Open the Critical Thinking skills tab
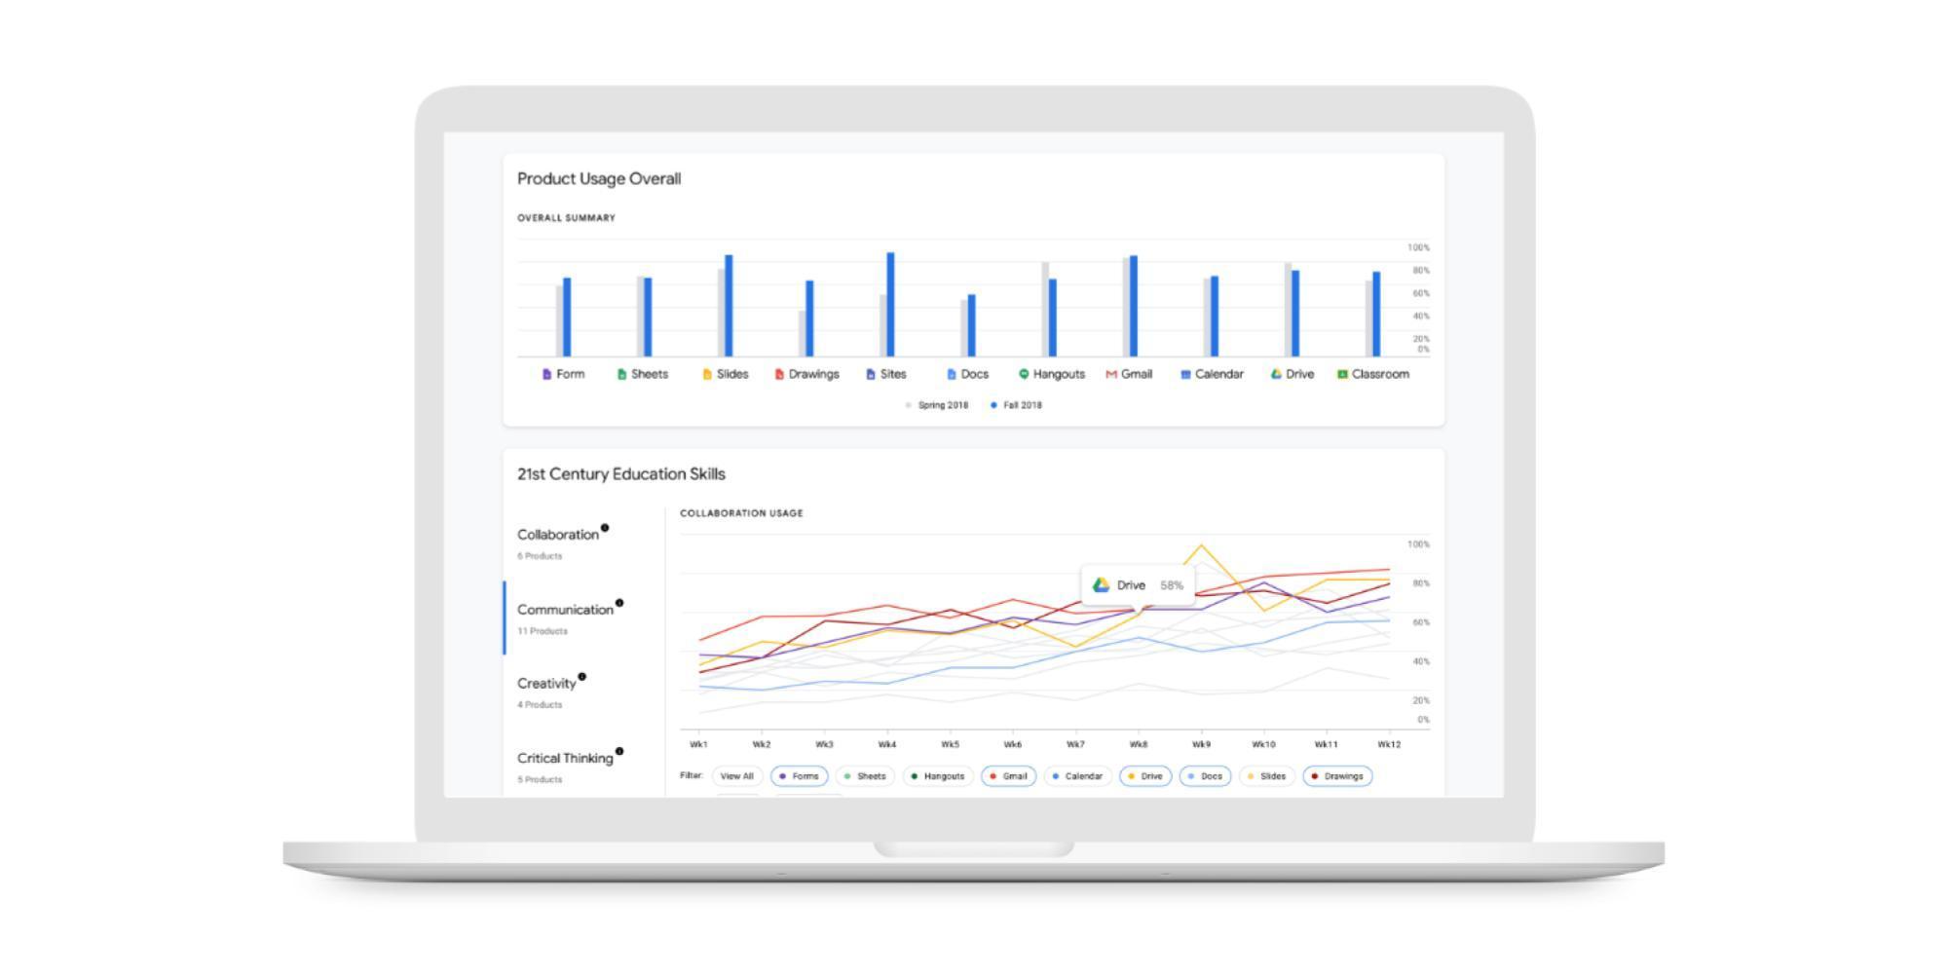Viewport: 1948px width, 974px height. coord(582,767)
